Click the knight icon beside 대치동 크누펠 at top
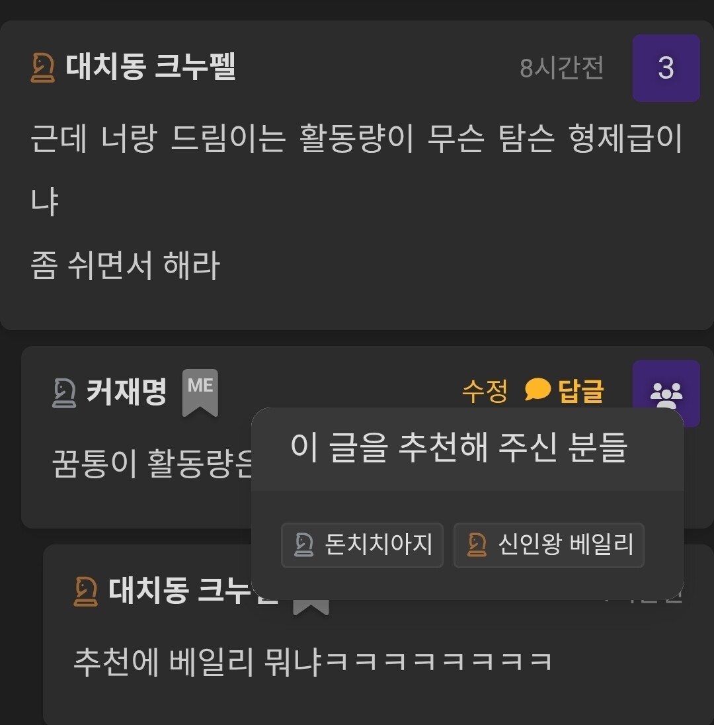The width and height of the screenshot is (714, 725). 42,68
